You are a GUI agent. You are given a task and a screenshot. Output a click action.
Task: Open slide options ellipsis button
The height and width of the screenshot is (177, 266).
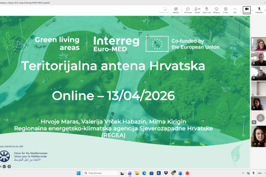(x=4, y=166)
